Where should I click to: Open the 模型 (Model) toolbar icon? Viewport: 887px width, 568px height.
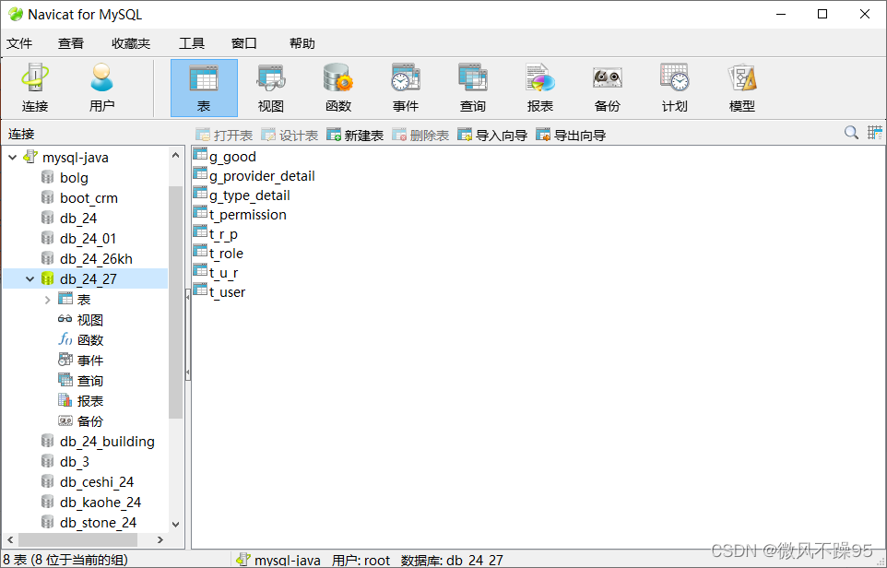point(741,86)
